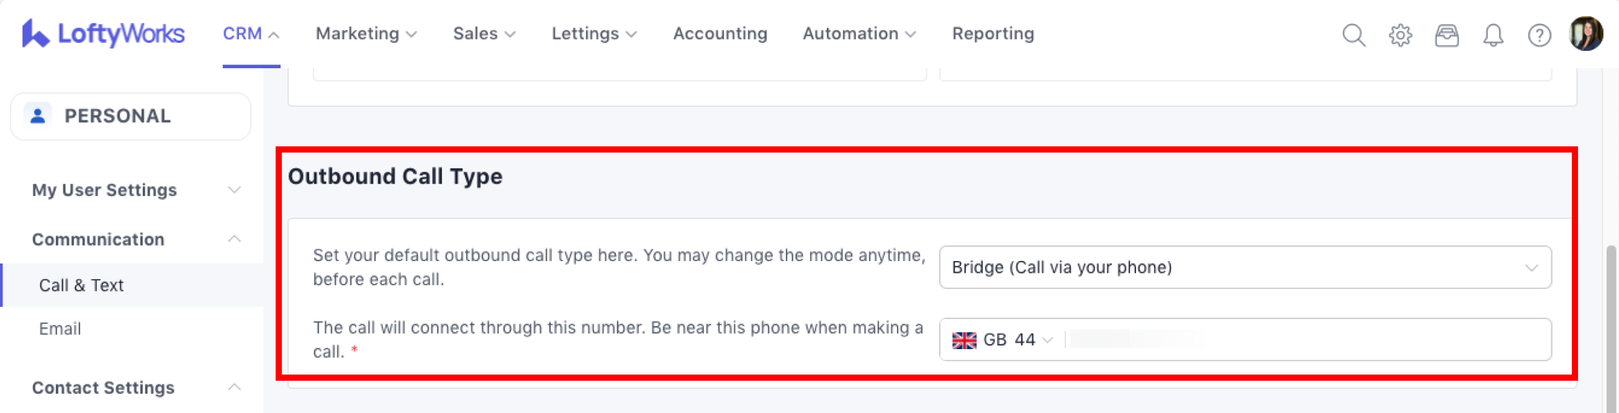The image size is (1619, 413).
Task: Open the Lettings menu
Action: pos(594,34)
